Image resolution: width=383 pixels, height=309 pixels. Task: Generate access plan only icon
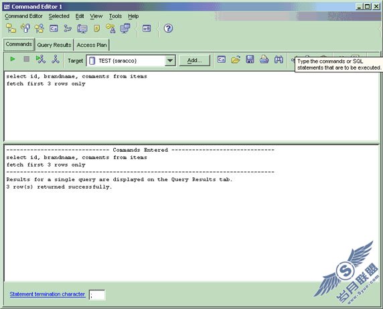(56, 60)
